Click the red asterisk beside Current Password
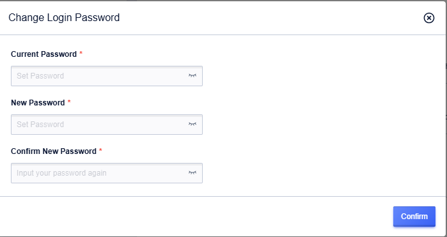The height and width of the screenshot is (237, 447). point(81,53)
